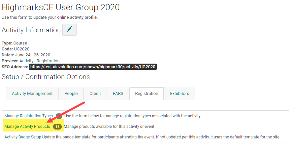Open the Manage Activity Products link
The image size is (289, 146).
tap(27, 126)
